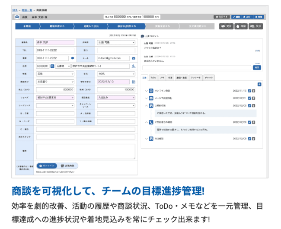Viewport: 281px width, 229px height.
Task: Click the SMS speech bubble icon beside mobile number
Action: [72, 58]
